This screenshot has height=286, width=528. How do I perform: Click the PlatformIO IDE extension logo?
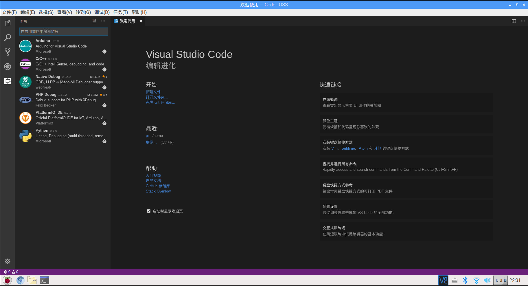[25, 118]
